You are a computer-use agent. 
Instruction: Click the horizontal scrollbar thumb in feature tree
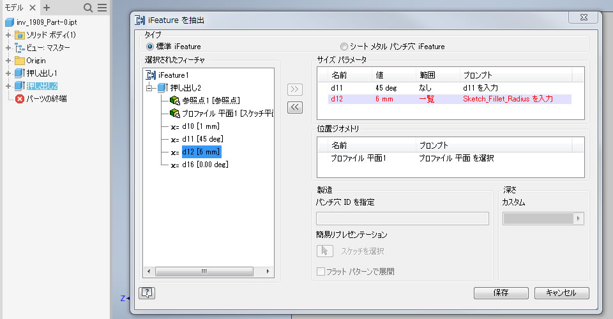tap(204, 271)
